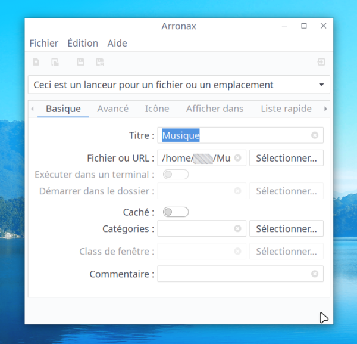The height and width of the screenshot is (344, 357).
Task: Click Sélectionner next to Fichier ou URL
Action: point(286,158)
